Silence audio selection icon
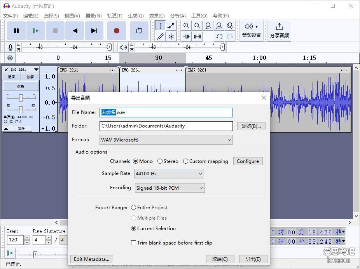 [x=197, y=36]
